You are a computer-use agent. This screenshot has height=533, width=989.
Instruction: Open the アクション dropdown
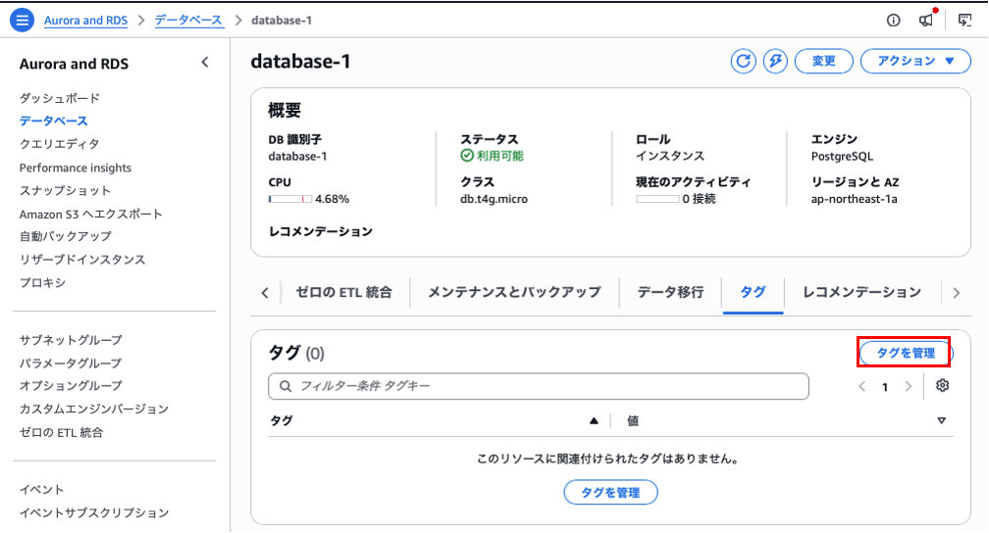pos(915,61)
